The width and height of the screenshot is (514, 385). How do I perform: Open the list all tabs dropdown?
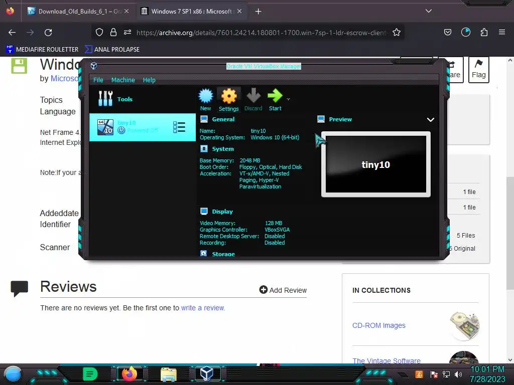tap(429, 11)
